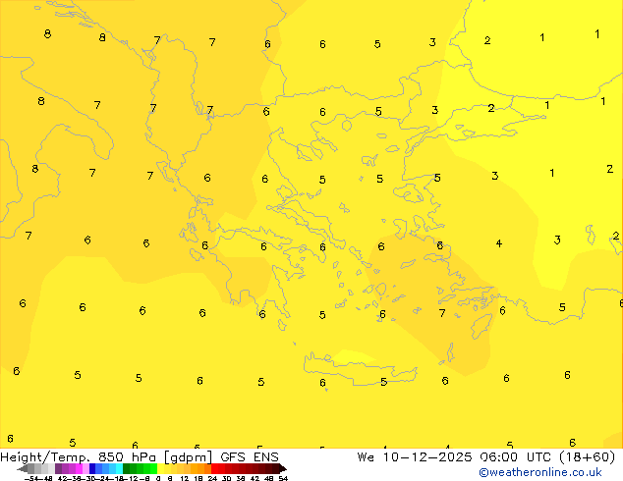Viewport: 623px width, 481px height.
Task: Click the 'Height/Temp.' title text
Action: pyautogui.click(x=45, y=457)
